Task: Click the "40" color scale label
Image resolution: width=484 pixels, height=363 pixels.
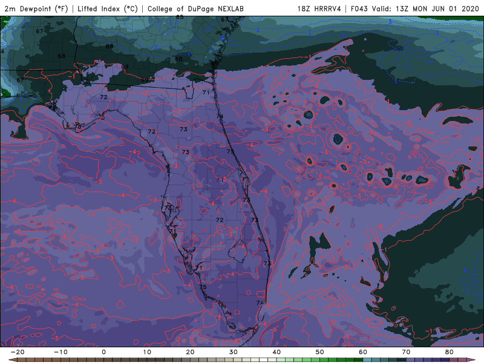Action: 276,352
